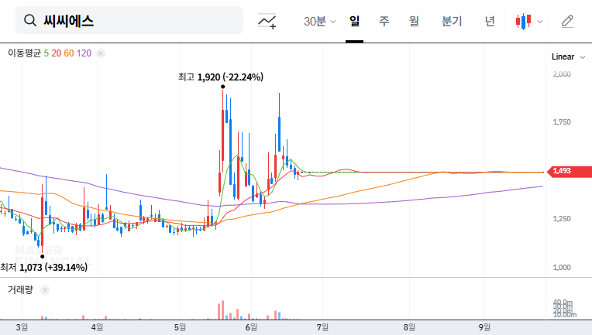Click the green 5 moving average label
Image resolution: width=592 pixels, height=335 pixels.
[46, 53]
